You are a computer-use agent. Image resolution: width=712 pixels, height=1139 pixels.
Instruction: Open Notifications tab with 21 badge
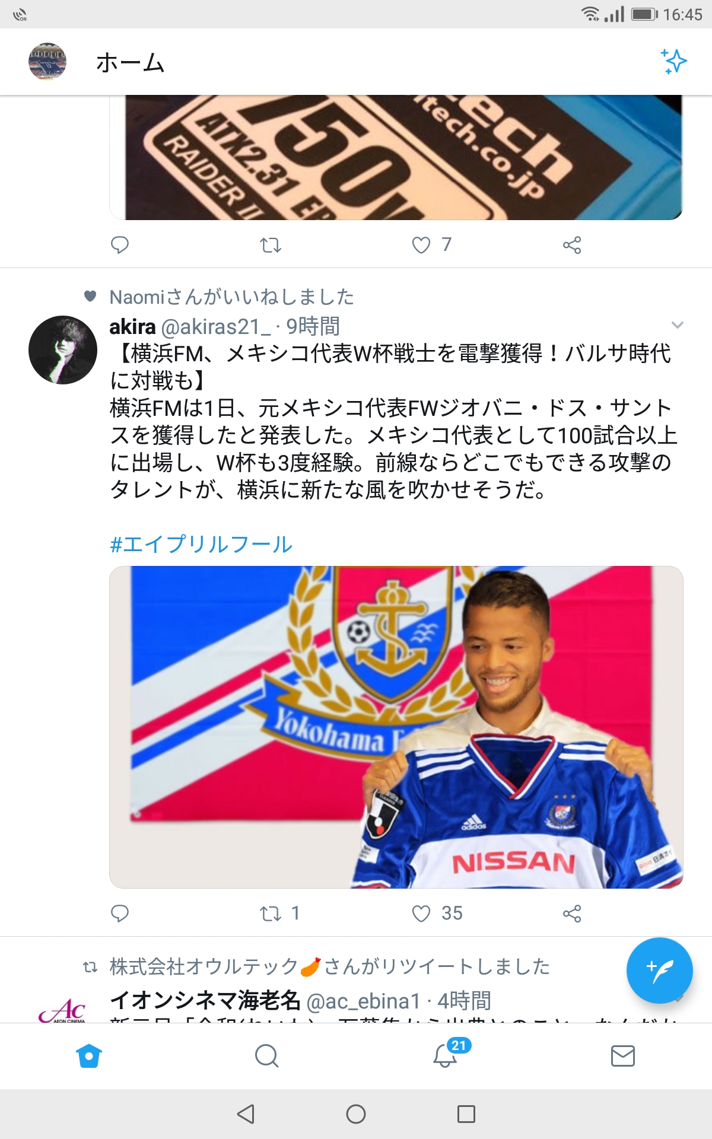tap(445, 1056)
